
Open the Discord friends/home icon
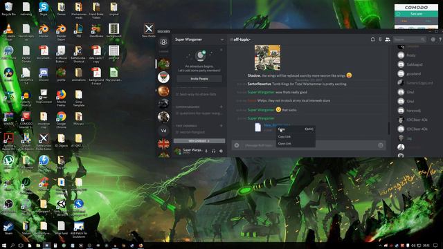(x=163, y=42)
